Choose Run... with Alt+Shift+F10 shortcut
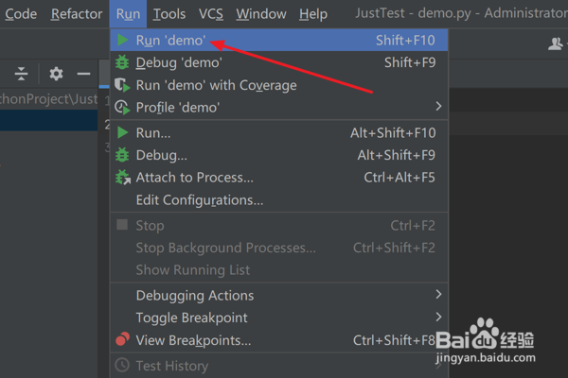This screenshot has height=378, width=568. coord(153,132)
